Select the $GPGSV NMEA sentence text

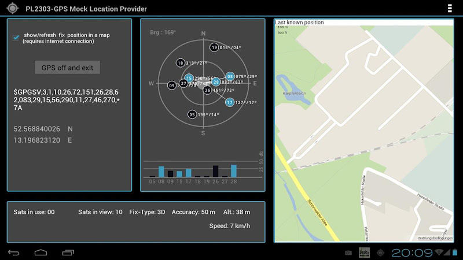[x=67, y=100]
